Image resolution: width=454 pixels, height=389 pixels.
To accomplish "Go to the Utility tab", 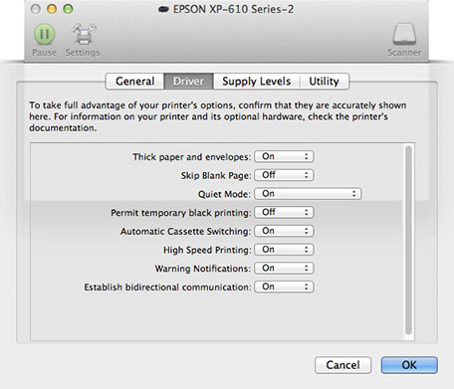I will (x=325, y=82).
